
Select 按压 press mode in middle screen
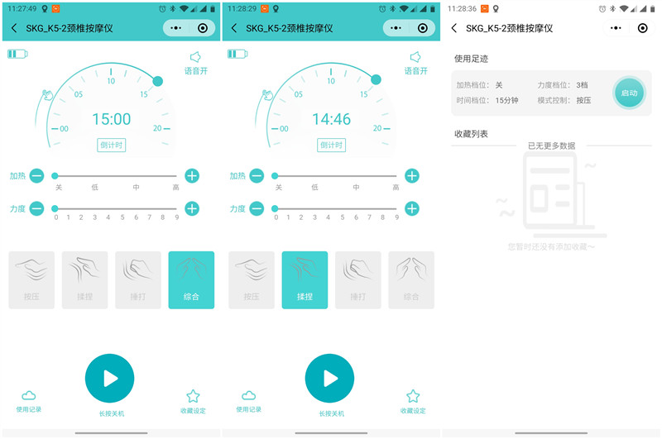(252, 280)
